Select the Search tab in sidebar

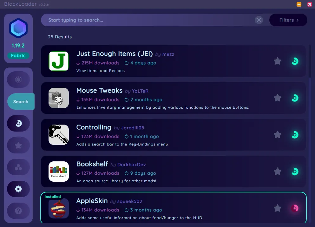coord(21,101)
